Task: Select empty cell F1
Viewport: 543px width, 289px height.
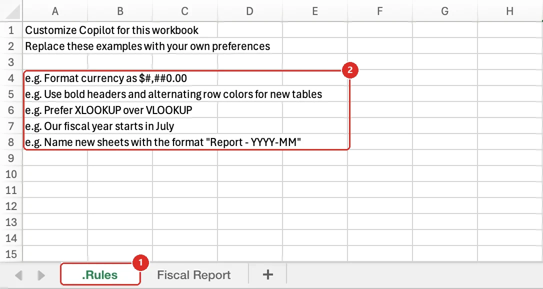Action: click(380, 30)
